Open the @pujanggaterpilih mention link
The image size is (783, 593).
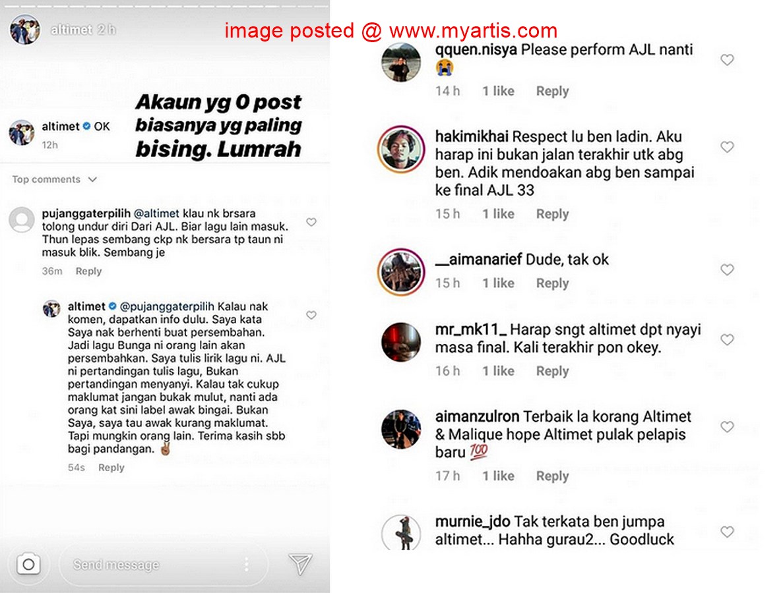coord(167,306)
